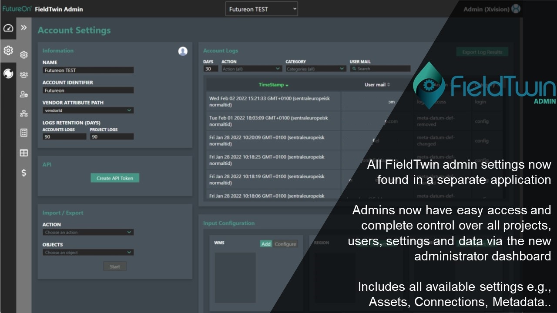557x313 pixels.
Task: Click the Days field showing 30
Action: point(211,69)
